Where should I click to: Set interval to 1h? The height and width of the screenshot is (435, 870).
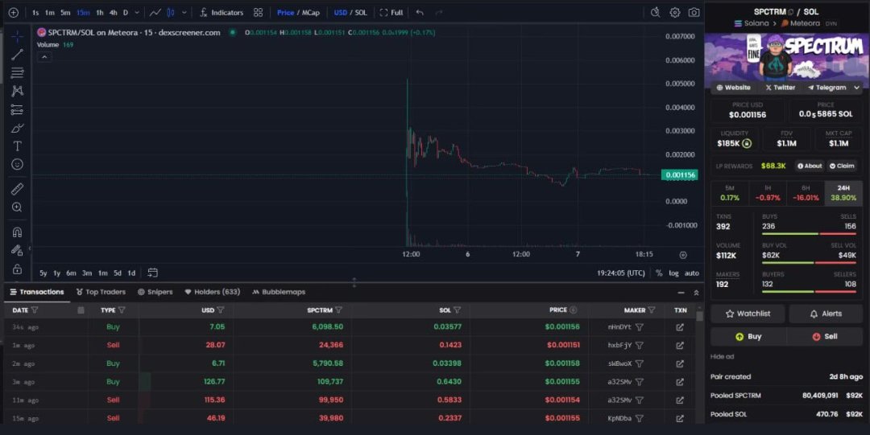coord(99,13)
